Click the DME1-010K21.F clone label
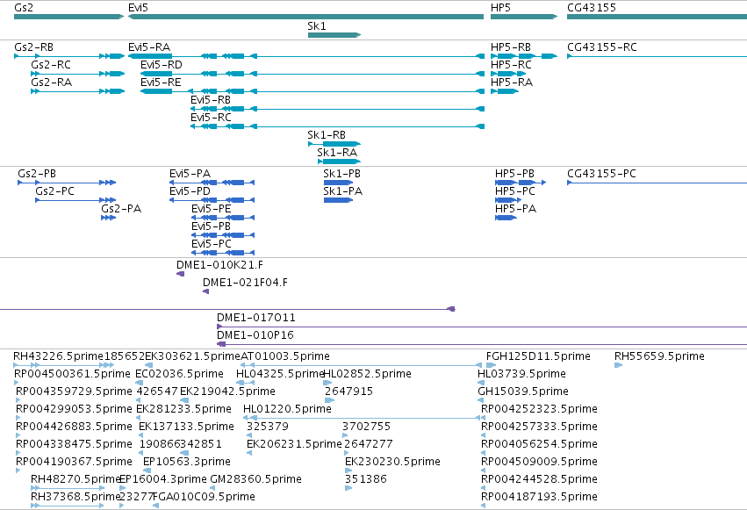The height and width of the screenshot is (510, 747). coord(219,265)
